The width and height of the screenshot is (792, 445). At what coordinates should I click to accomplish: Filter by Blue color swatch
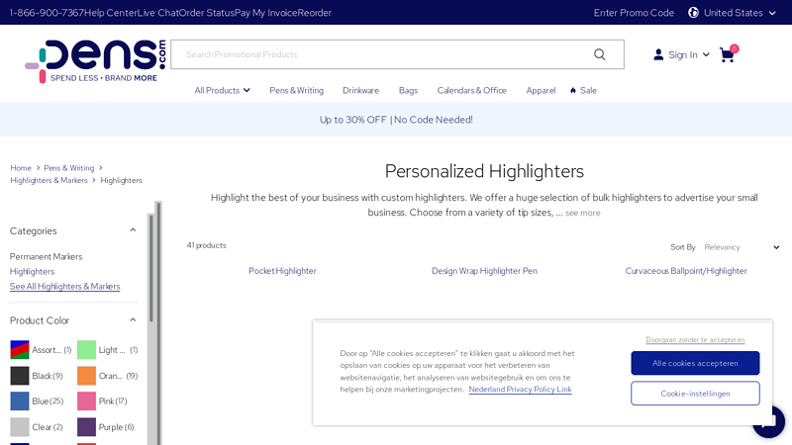[x=20, y=401]
